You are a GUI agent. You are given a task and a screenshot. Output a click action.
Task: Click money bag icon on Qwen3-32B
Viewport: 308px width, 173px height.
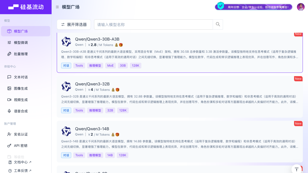coord(113,90)
